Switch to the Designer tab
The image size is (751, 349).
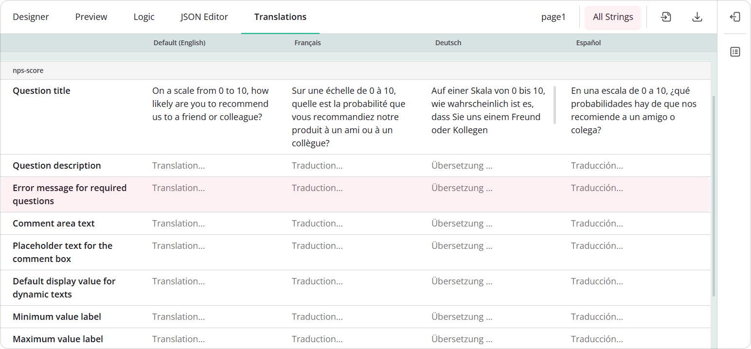coord(31,17)
